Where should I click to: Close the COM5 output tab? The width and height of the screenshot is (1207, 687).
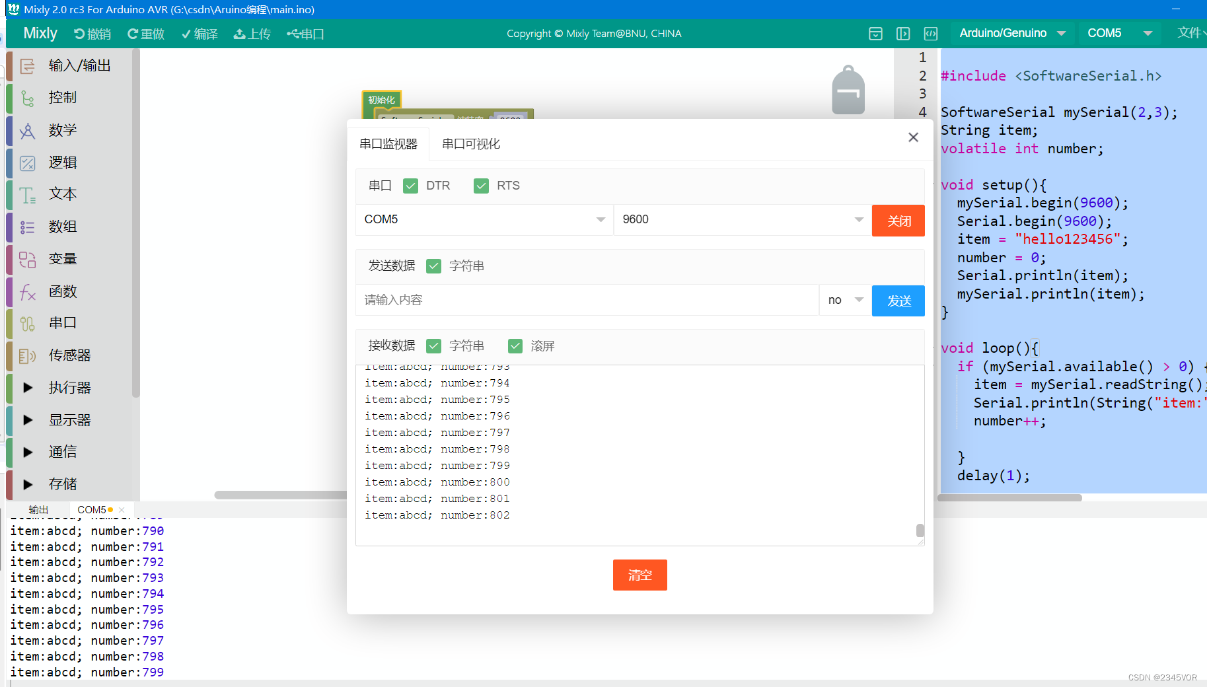click(122, 510)
